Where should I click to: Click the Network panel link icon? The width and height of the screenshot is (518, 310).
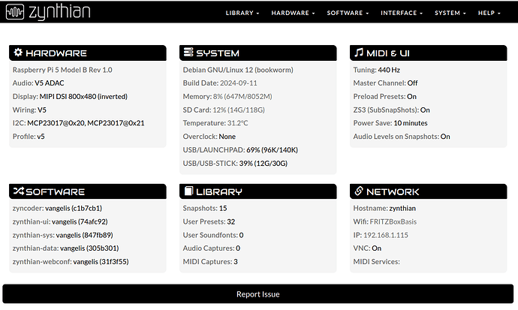358,191
